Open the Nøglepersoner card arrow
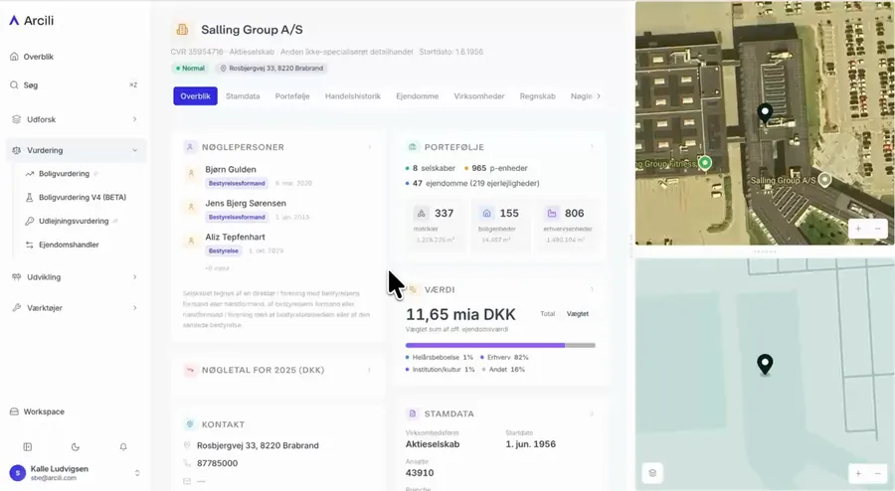The image size is (895, 491). pyautogui.click(x=369, y=147)
